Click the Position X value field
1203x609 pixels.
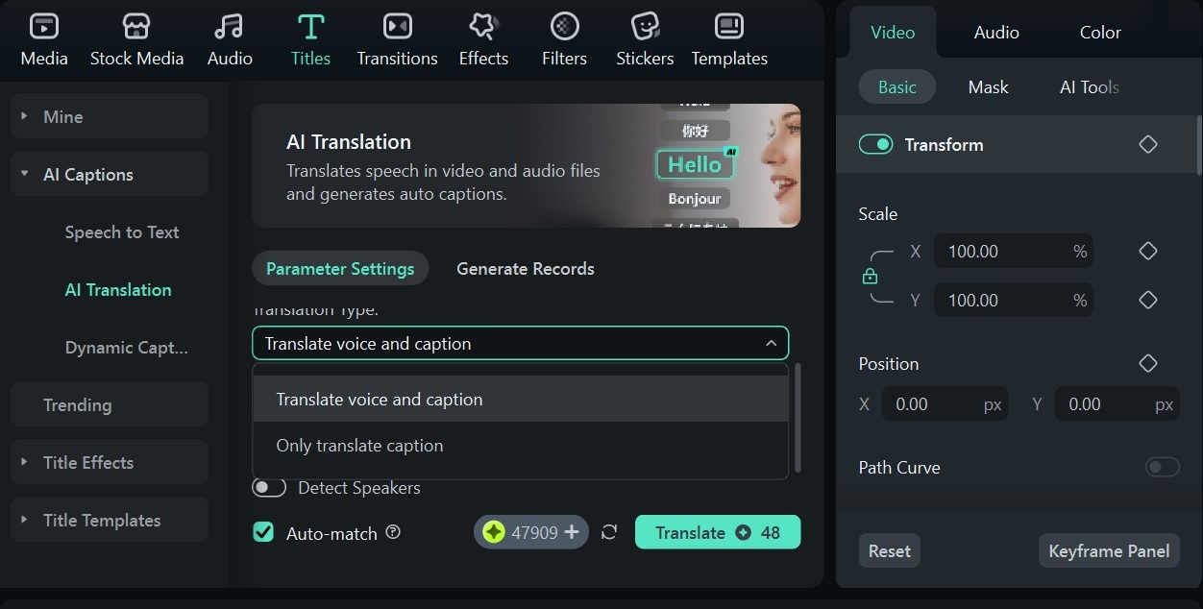click(945, 404)
